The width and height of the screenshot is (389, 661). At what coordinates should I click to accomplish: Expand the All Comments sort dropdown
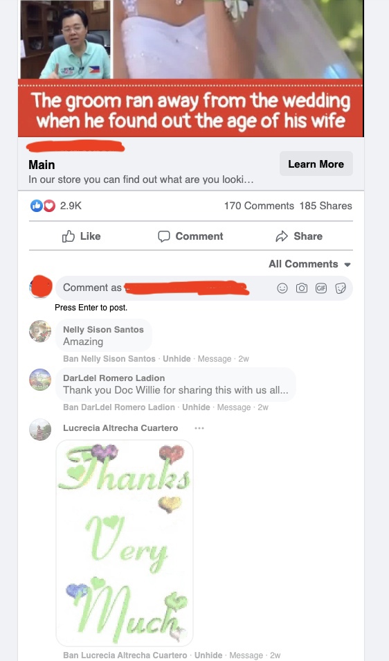pyautogui.click(x=310, y=264)
